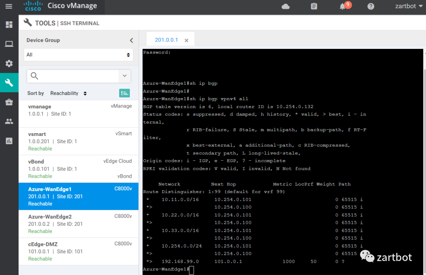Select the cEdge-DMZ device

point(78,251)
